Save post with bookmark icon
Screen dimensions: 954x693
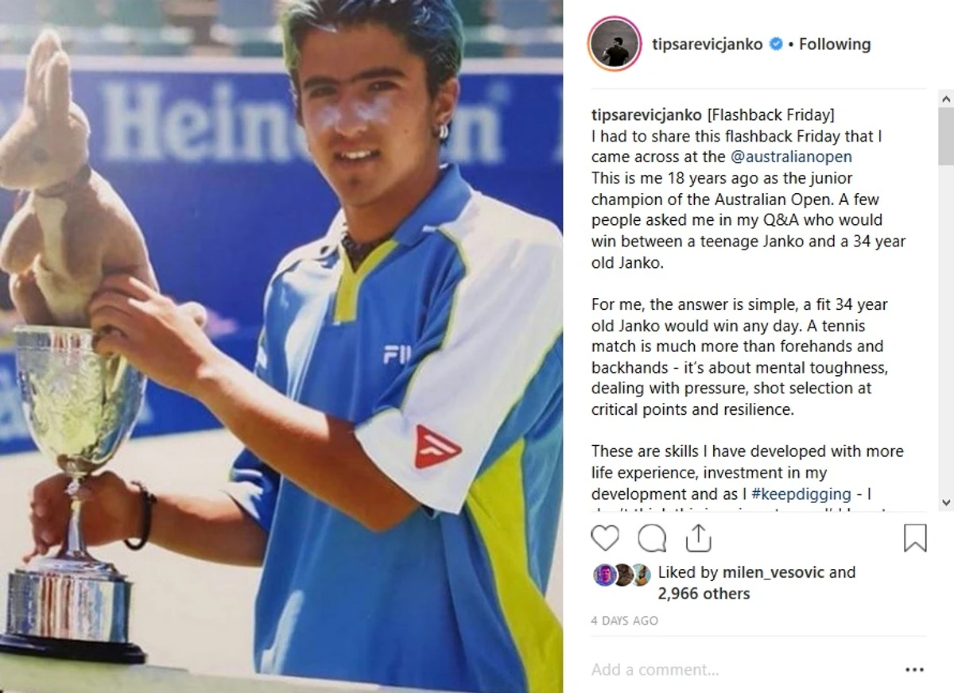(x=915, y=539)
